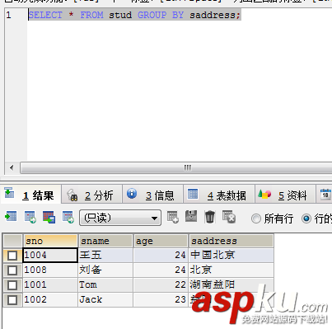Click the editor scroll left arrow

pyautogui.click(x=12, y=167)
